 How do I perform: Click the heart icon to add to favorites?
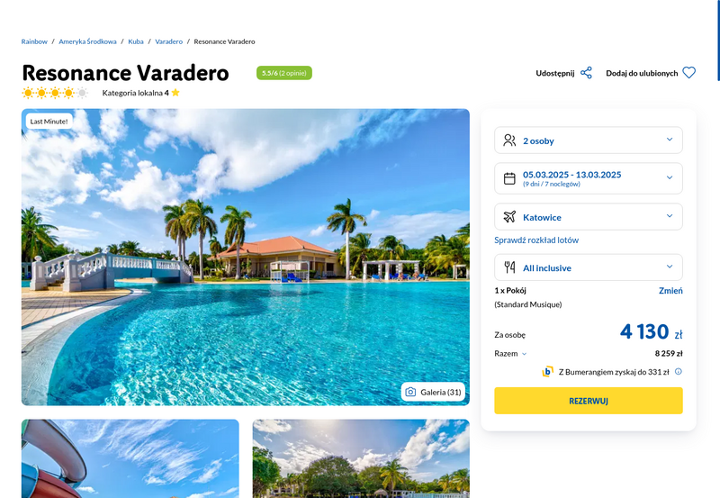click(688, 73)
